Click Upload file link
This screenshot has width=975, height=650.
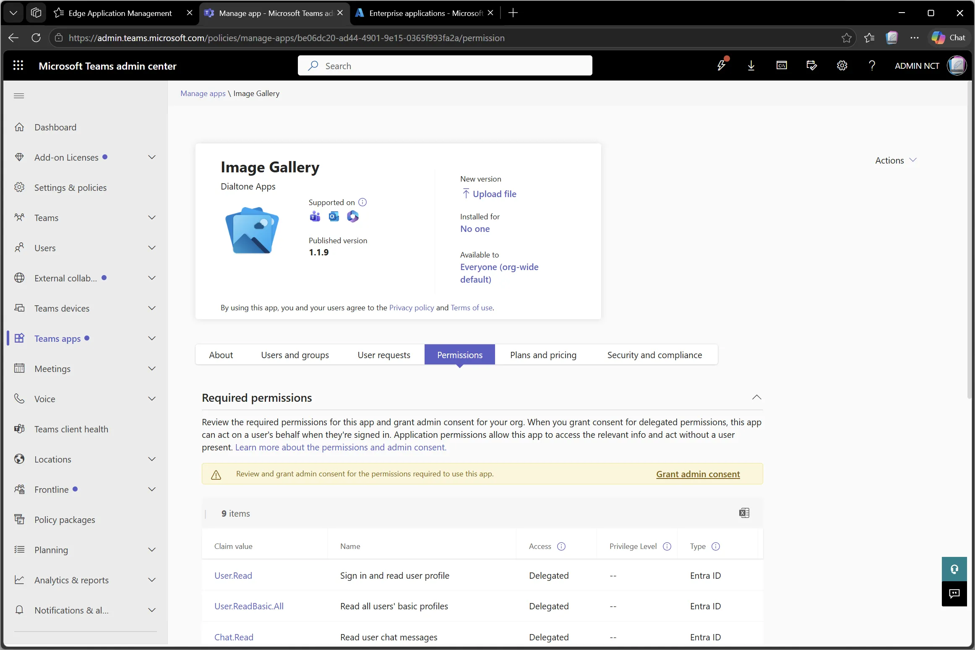489,194
